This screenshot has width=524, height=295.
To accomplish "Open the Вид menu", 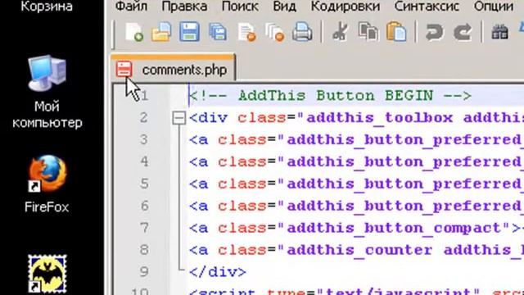I will coord(284,6).
